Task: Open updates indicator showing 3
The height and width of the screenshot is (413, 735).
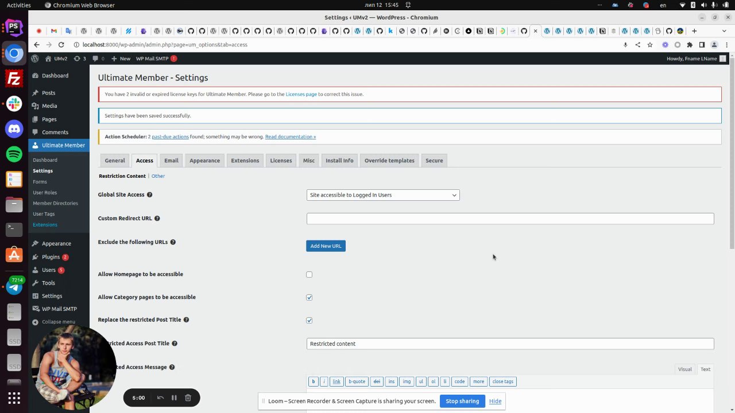Action: click(x=79, y=59)
